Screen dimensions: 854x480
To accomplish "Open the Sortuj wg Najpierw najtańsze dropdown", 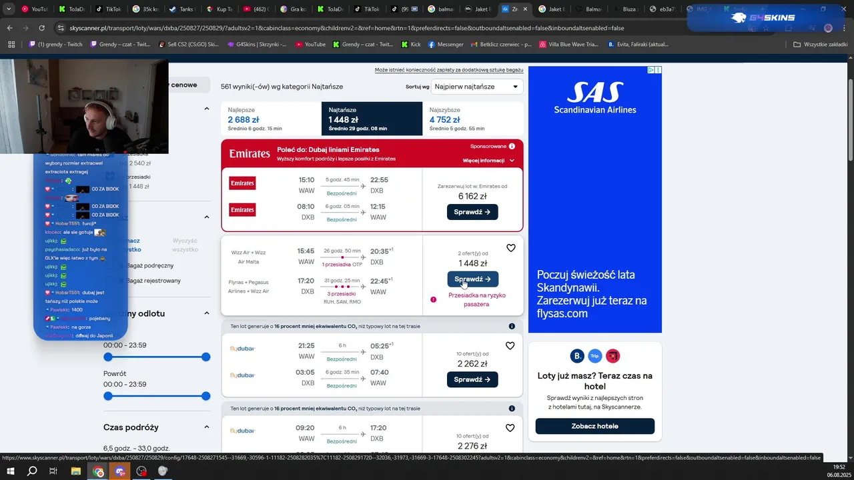I will tap(476, 87).
